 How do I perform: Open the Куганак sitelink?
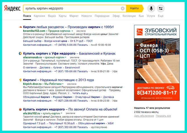point(58,68)
